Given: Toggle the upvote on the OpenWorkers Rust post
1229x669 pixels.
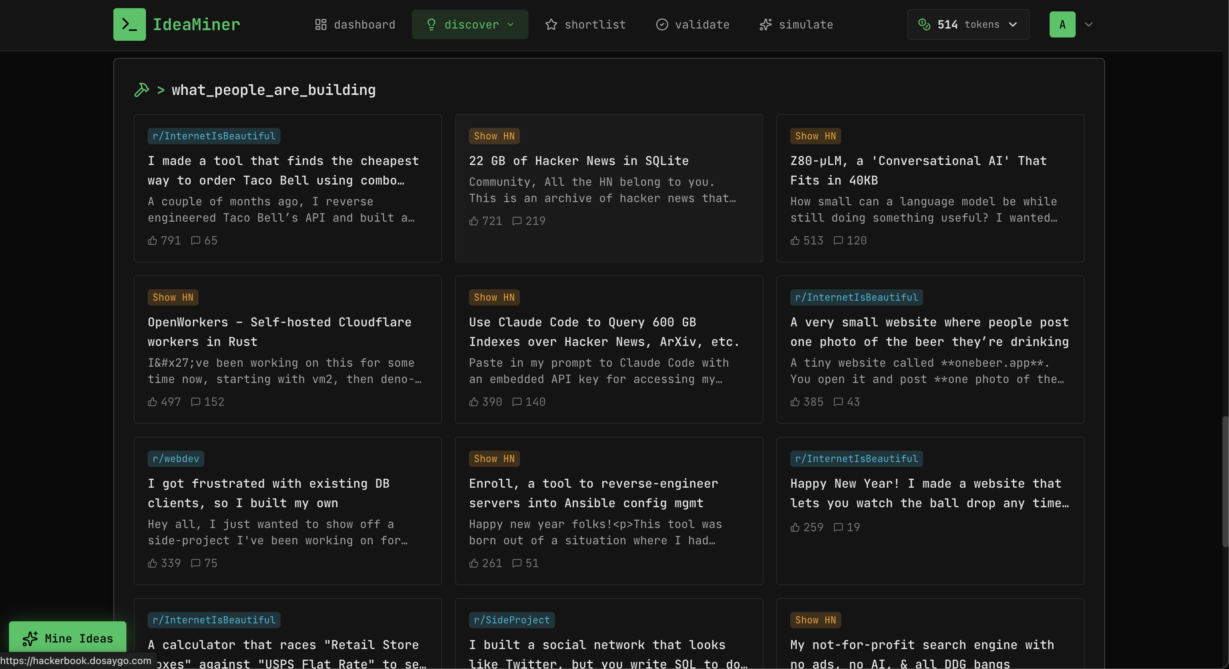Looking at the screenshot, I should [x=152, y=402].
